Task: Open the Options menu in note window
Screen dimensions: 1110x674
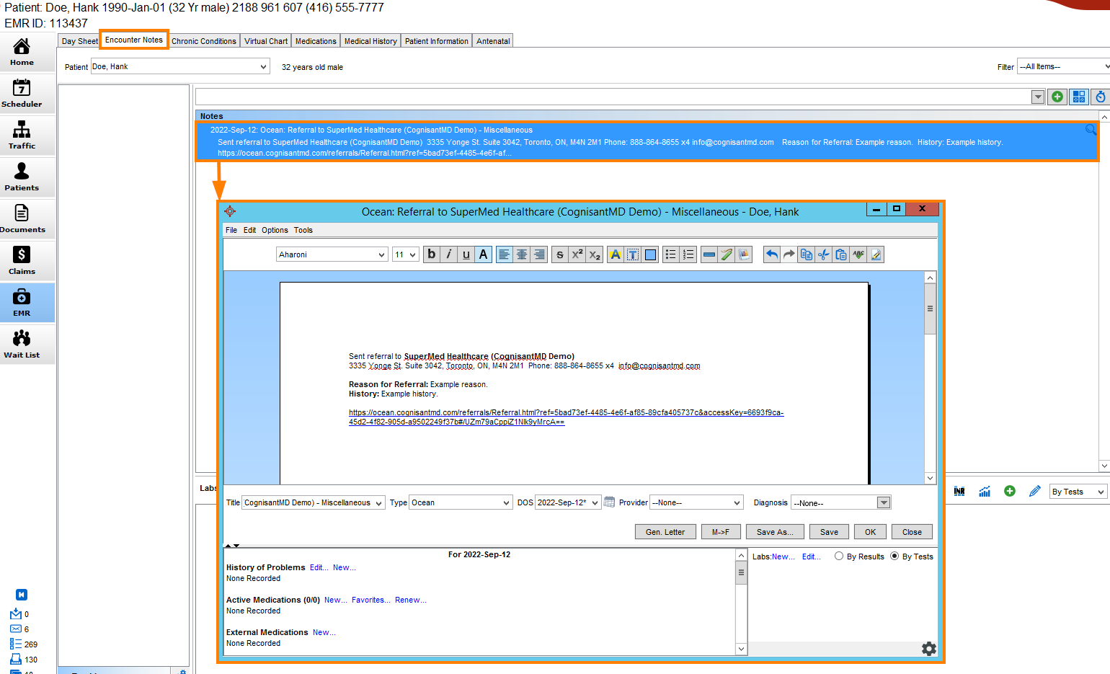Action: coord(275,230)
